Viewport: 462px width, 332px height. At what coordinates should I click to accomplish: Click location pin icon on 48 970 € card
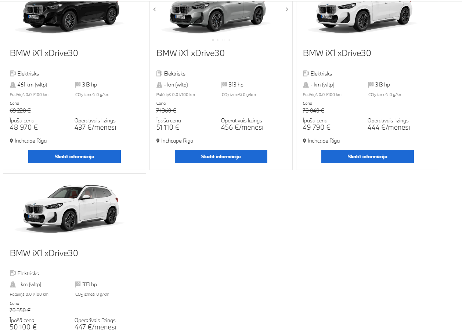pyautogui.click(x=12, y=141)
